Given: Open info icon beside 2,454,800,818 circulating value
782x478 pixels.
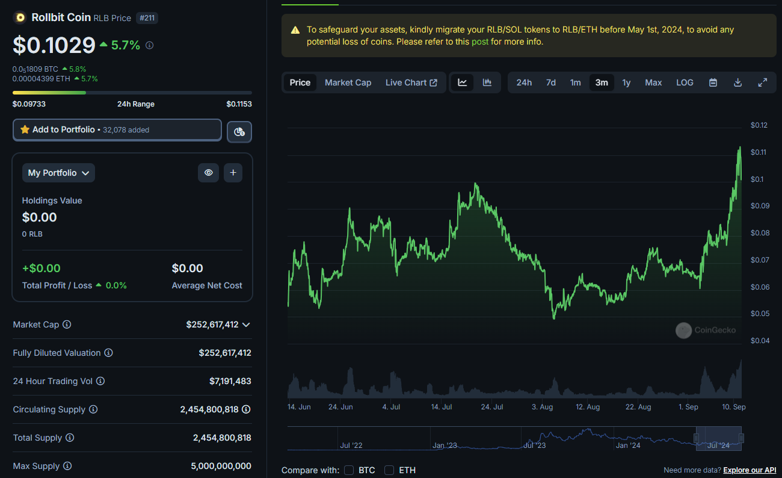Looking at the screenshot, I should 247,409.
